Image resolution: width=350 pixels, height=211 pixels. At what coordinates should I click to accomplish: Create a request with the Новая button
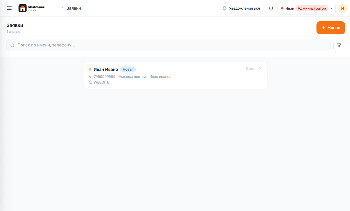(331, 28)
